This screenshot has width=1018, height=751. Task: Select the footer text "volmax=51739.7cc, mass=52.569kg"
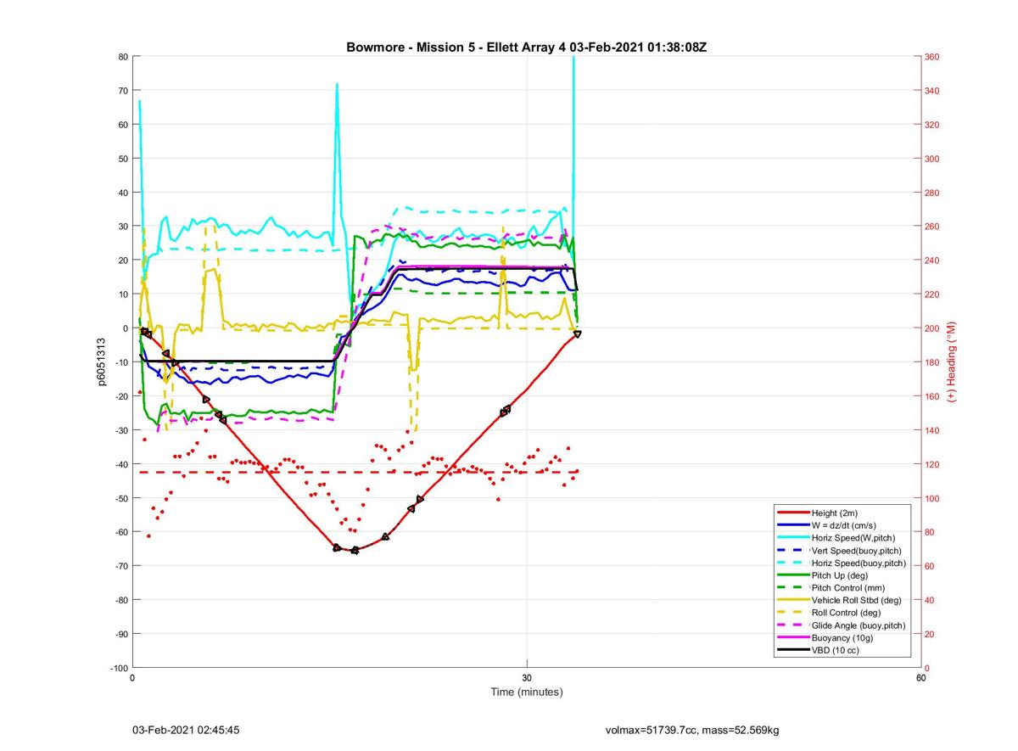(692, 730)
